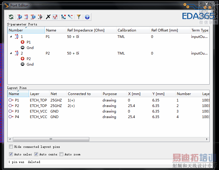Viewport: 219px width, 170px height.
Task: Click the '1 pin was deleted' status message
Action: (x=24, y=162)
